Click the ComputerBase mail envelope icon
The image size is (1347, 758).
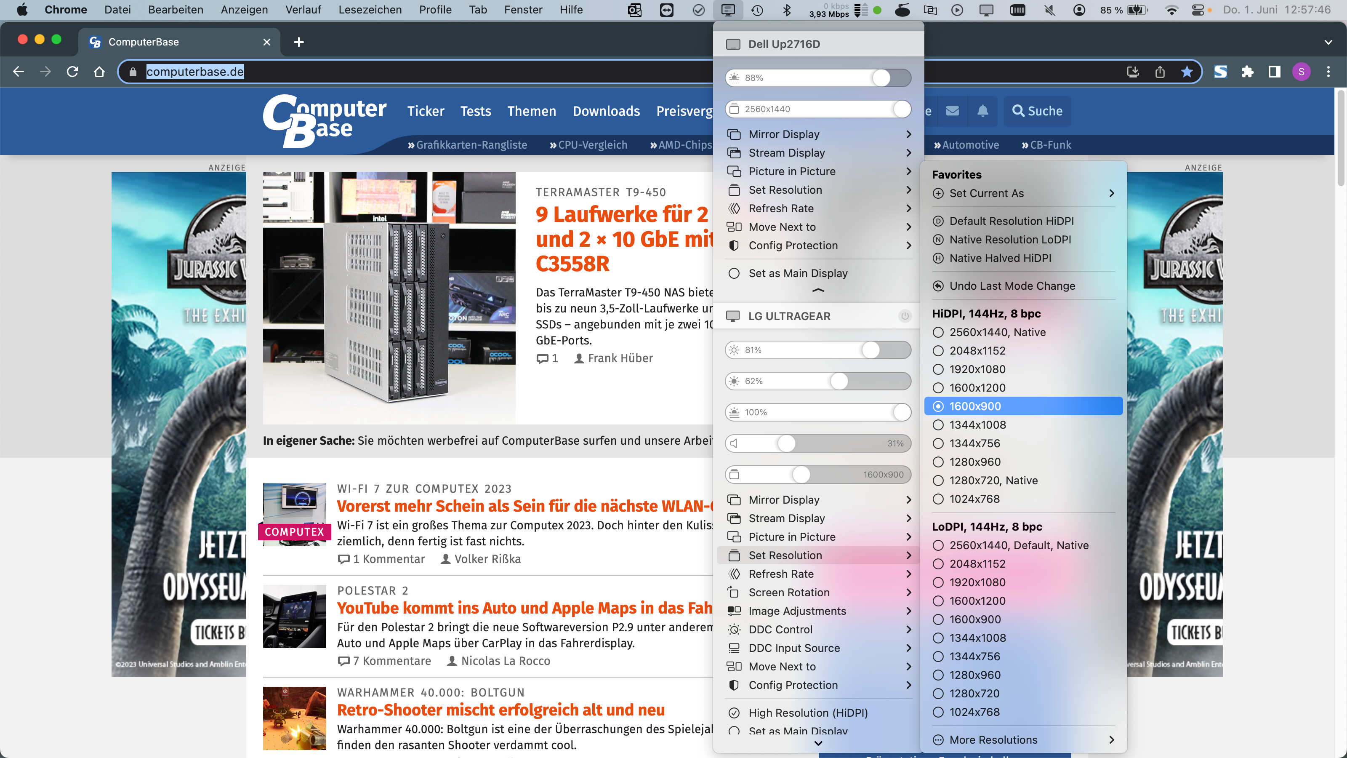coord(952,111)
